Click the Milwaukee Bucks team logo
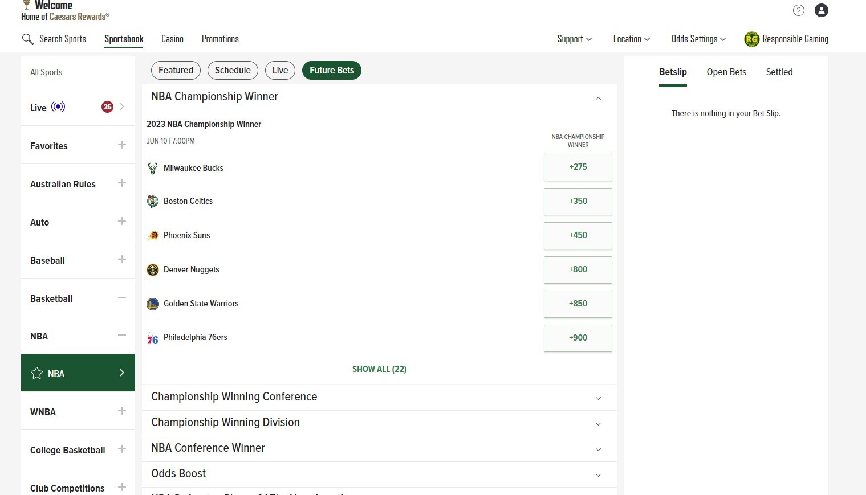Image resolution: width=866 pixels, height=495 pixels. [153, 168]
